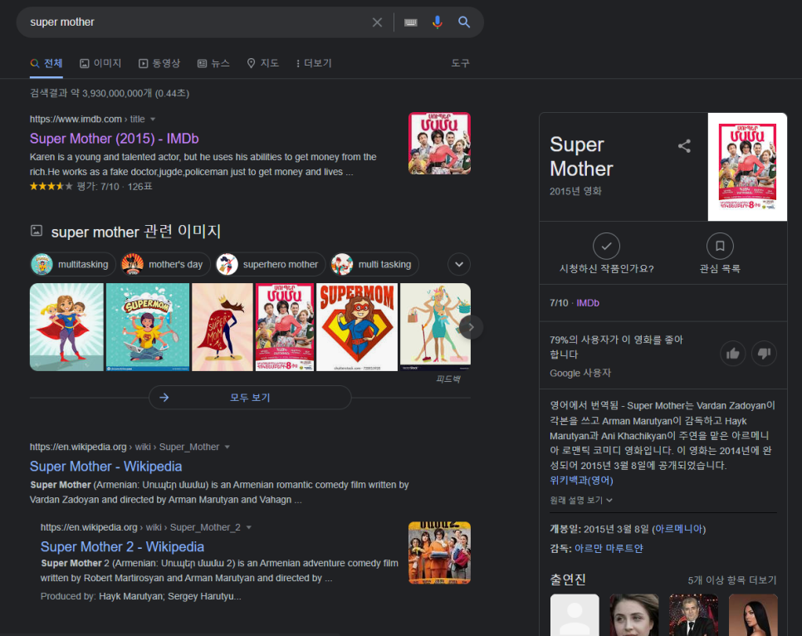Start voice search with microphone icon
This screenshot has height=636, width=802.
click(438, 22)
